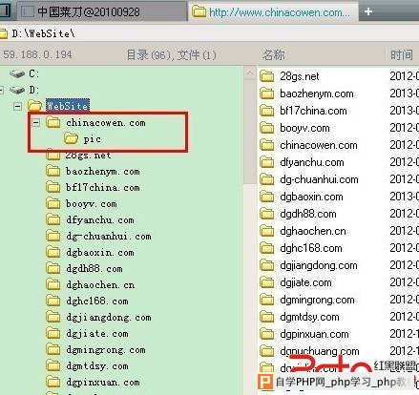Viewport: 419px width, 395px height.
Task: Select the D: drive icon
Action: [17, 90]
